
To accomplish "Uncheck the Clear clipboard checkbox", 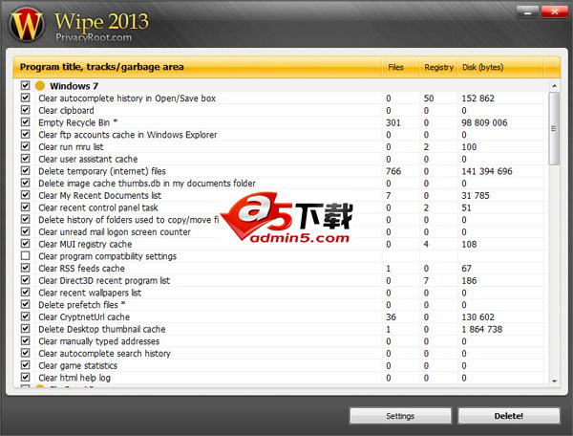I will pyautogui.click(x=25, y=110).
